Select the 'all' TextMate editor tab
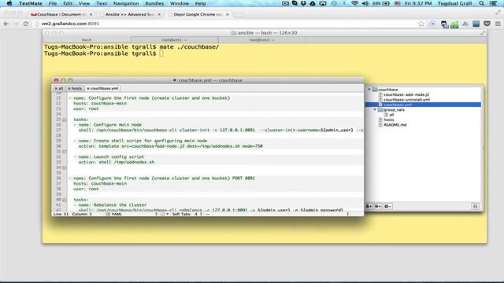This screenshot has width=504, height=283. (59, 88)
